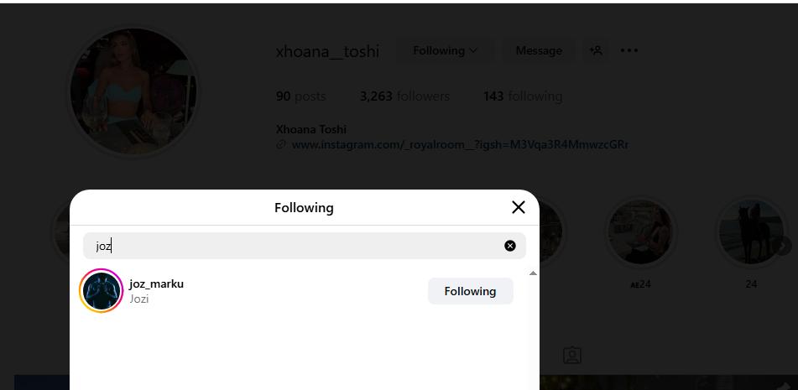View xhoana__toshi's profile picture

133,91
